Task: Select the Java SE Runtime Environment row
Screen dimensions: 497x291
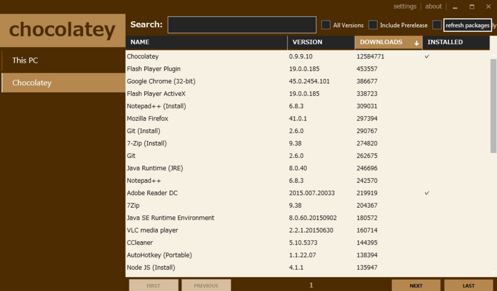Action: point(308,218)
